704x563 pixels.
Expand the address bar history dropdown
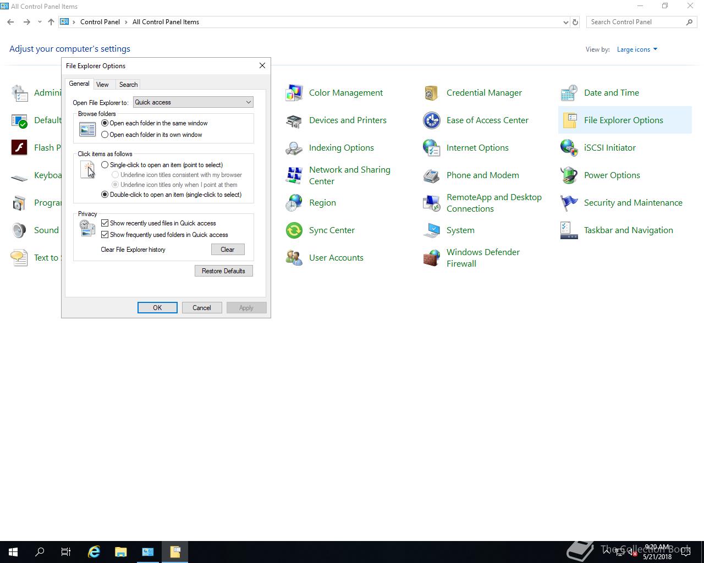pyautogui.click(x=566, y=22)
